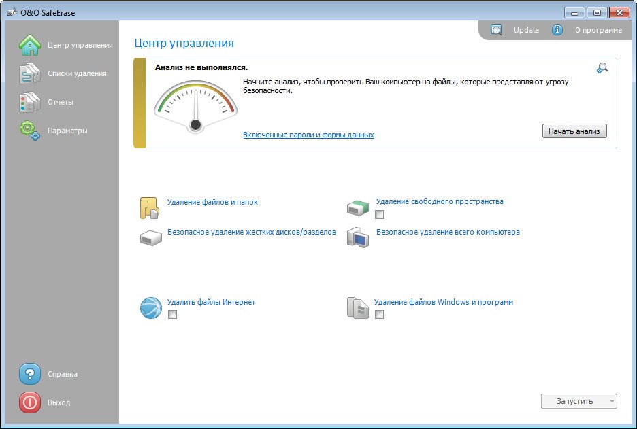Click the blue Internet globe icon
Screen dimensions: 637x429
tap(150, 308)
